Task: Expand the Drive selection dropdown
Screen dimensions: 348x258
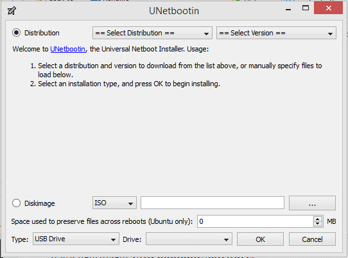Action: 189,239
